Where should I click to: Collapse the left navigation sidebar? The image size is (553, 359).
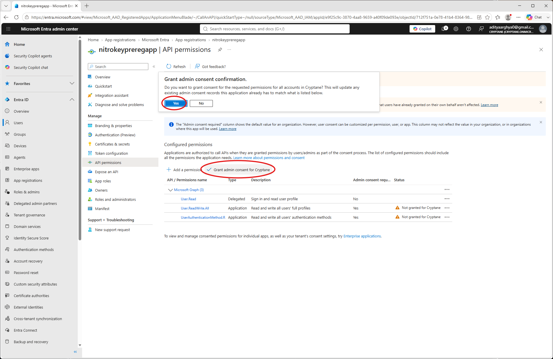pyautogui.click(x=75, y=352)
